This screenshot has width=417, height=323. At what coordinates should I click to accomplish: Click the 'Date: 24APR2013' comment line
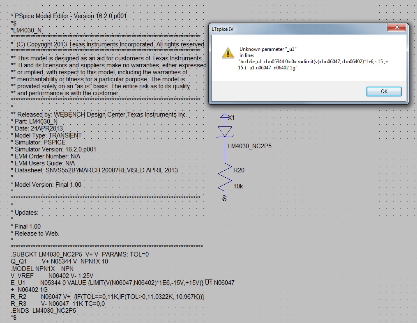click(x=37, y=128)
